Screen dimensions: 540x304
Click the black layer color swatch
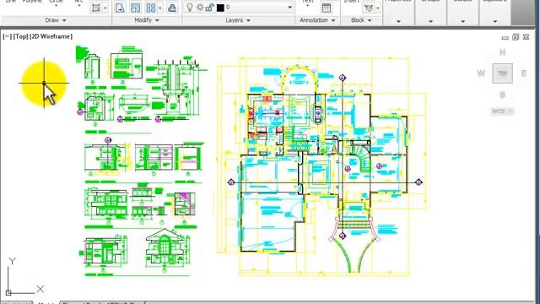point(220,8)
